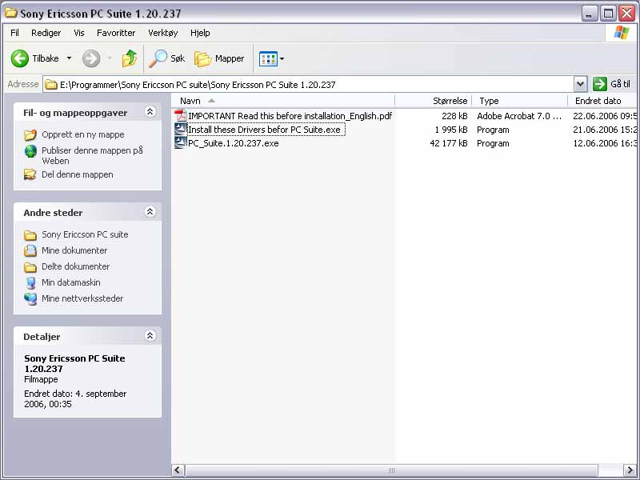The image size is (640, 480).
Task: Click the 228 kB size cell
Action: pos(454,116)
